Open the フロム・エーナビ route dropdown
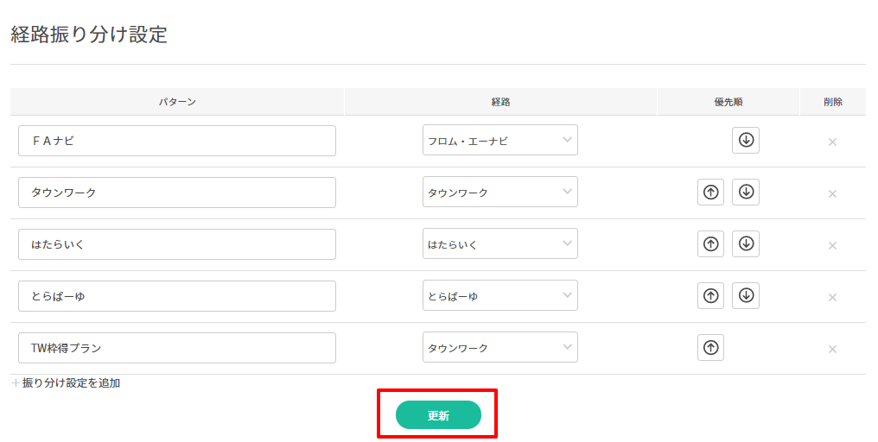 point(499,141)
